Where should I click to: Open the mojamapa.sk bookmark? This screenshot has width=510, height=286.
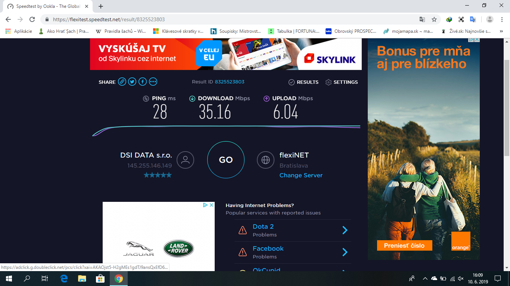(408, 31)
